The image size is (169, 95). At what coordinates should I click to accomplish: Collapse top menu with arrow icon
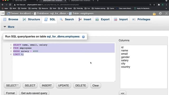coord(167,13)
